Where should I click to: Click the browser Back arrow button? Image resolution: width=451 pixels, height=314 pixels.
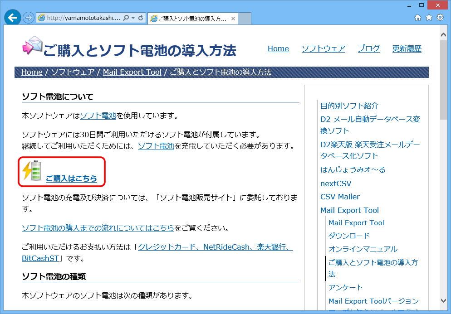click(12, 18)
